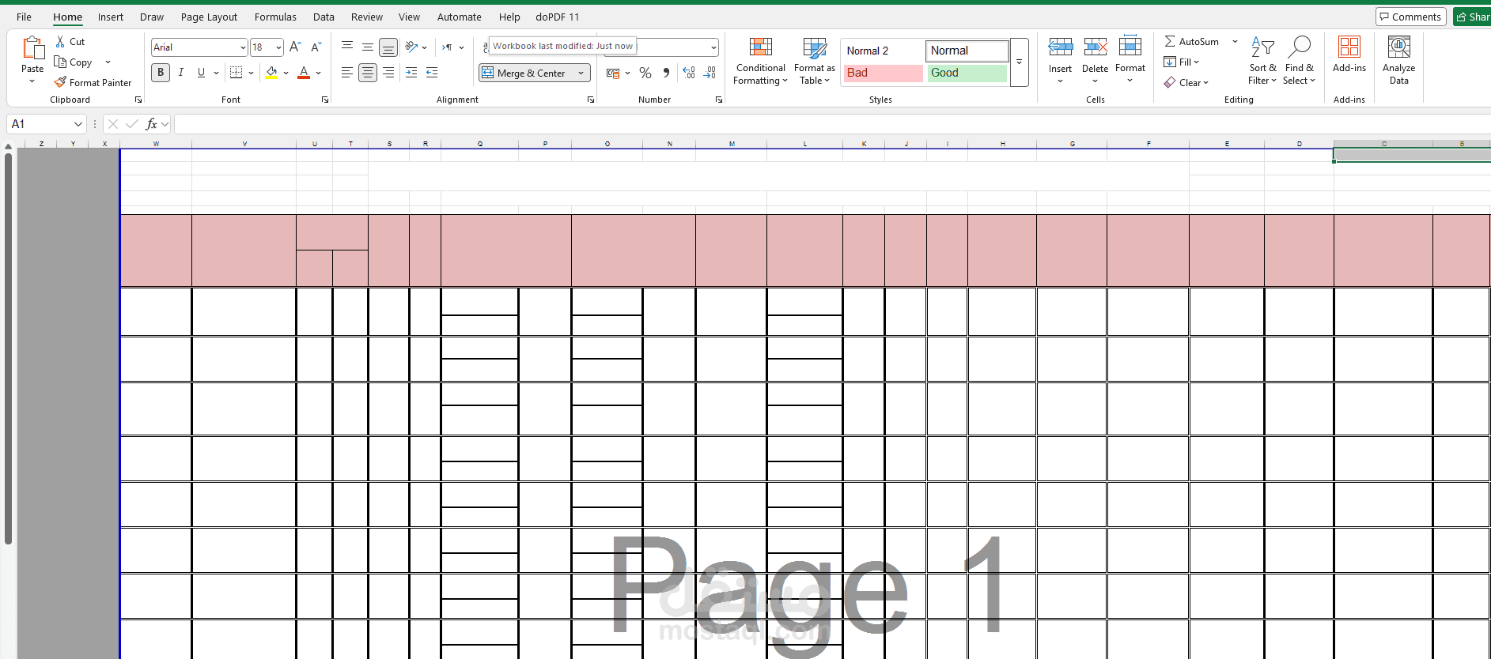
Task: Click the Format cells icon
Action: pyautogui.click(x=1130, y=46)
